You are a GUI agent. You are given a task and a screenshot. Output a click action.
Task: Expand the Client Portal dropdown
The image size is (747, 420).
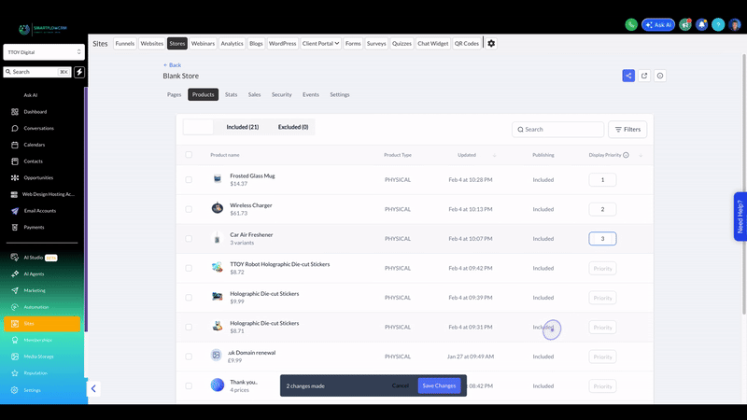pos(320,43)
